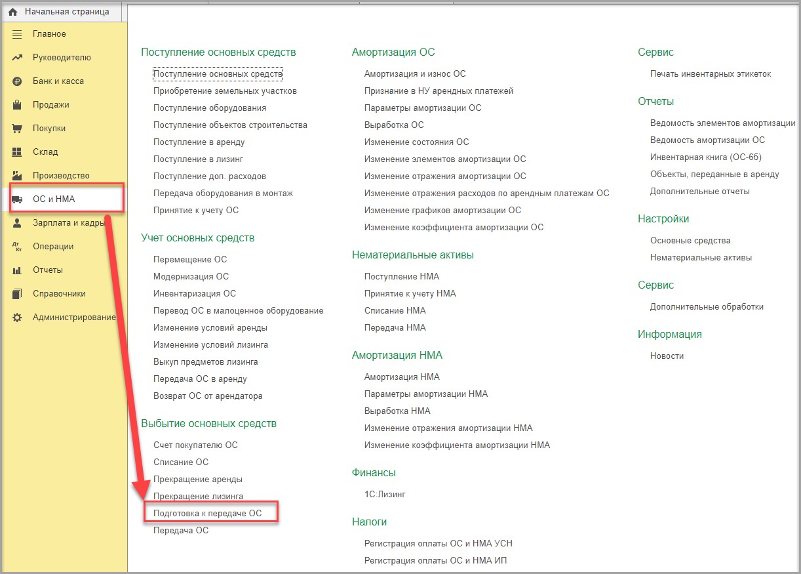The width and height of the screenshot is (801, 574).
Task: Click the Склад grid icon
Action: [18, 152]
